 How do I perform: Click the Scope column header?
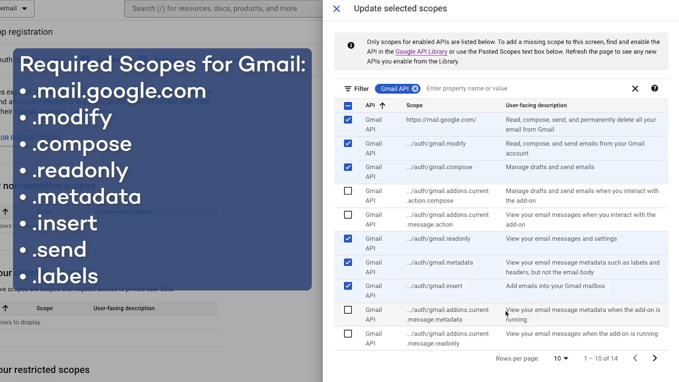click(x=414, y=105)
